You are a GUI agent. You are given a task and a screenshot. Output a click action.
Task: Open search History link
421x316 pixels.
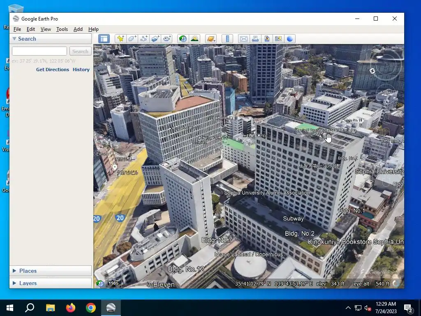(81, 69)
